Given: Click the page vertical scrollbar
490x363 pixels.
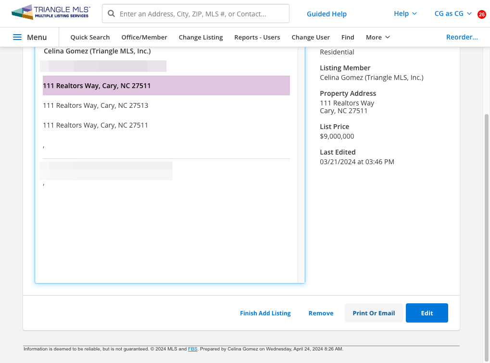Looking at the screenshot, I should click(x=486, y=238).
